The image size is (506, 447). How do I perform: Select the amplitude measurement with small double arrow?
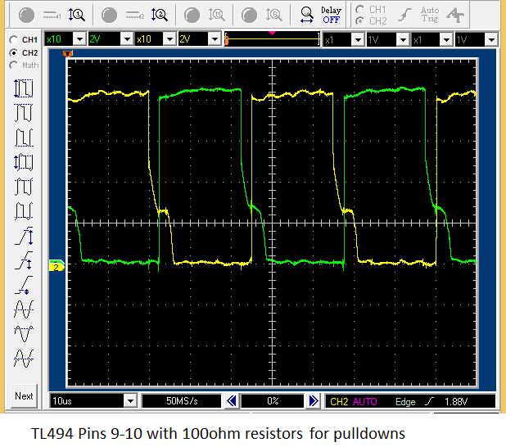point(24,162)
